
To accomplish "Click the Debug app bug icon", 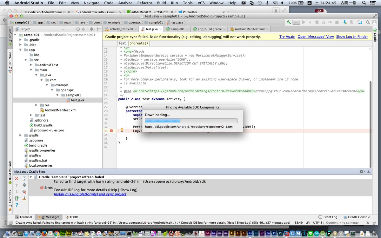I will [316, 23].
